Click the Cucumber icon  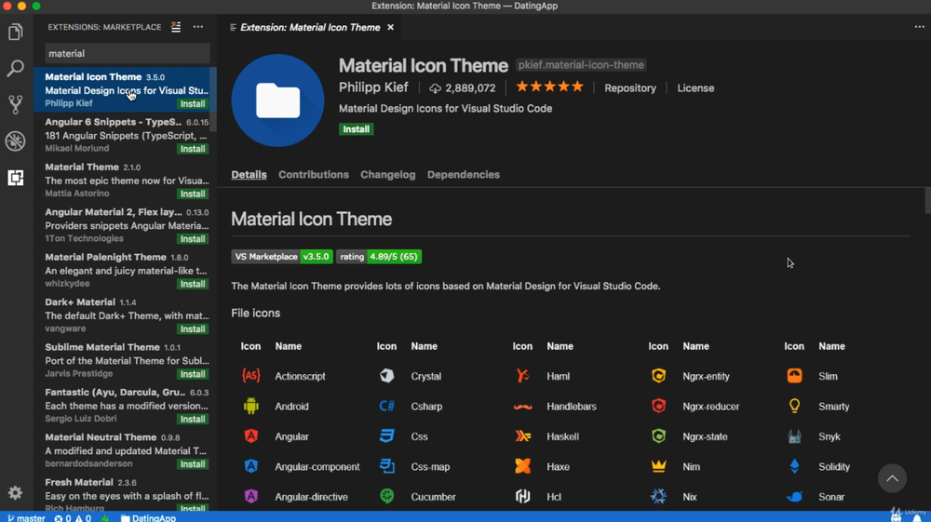[x=386, y=496]
